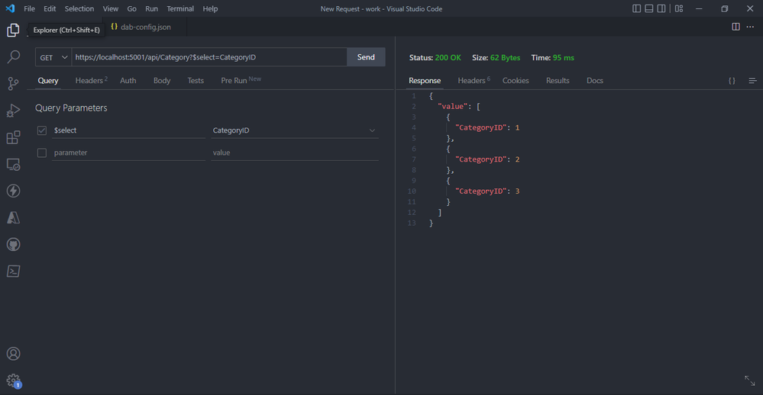Screen dimensions: 763x395
Task: Open the View menu
Action: (111, 8)
